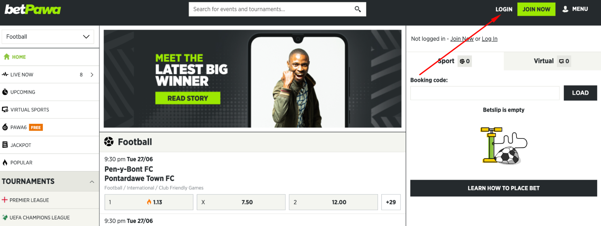Select away win odds 12.00
The image size is (601, 226).
click(x=333, y=202)
